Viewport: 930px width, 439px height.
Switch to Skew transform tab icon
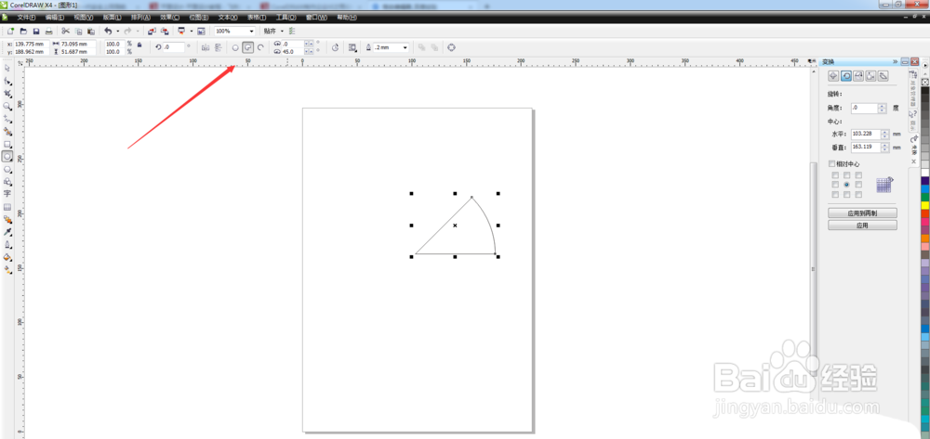pyautogui.click(x=883, y=76)
